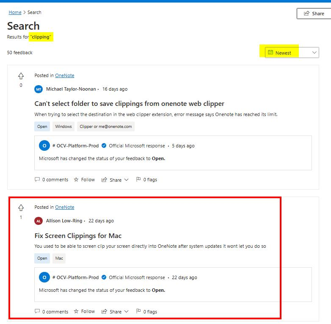Click author name Michael Taylor-Noonan
This screenshot has width=331, height=324.
coord(71,89)
